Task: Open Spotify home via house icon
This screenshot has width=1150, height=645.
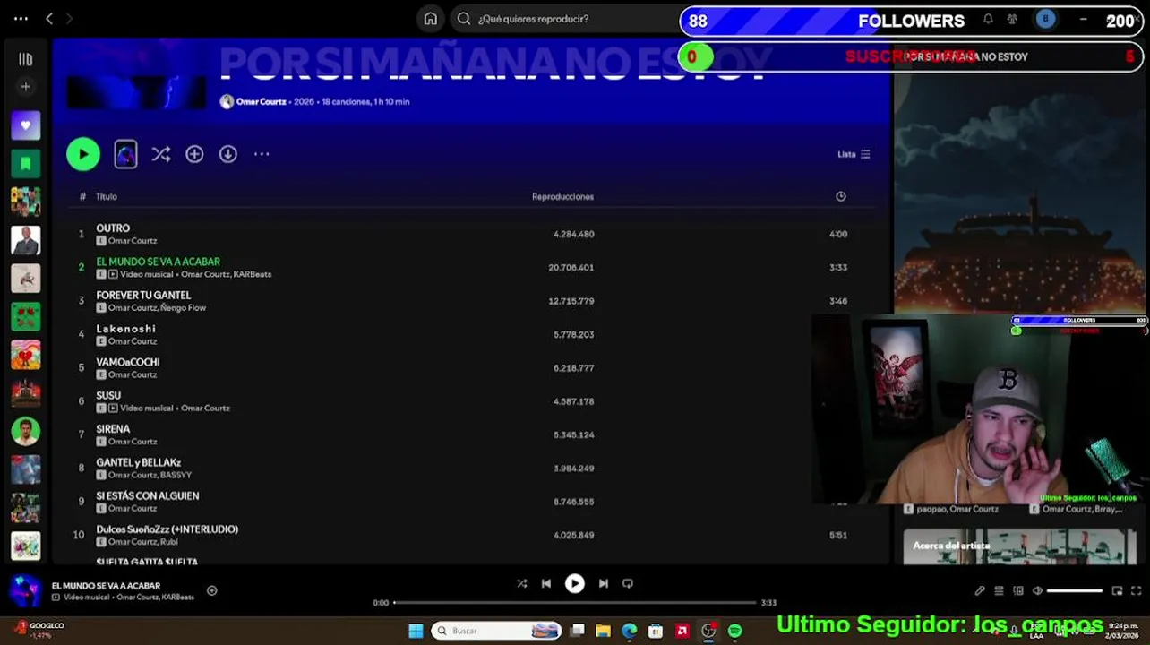Action: [x=431, y=19]
